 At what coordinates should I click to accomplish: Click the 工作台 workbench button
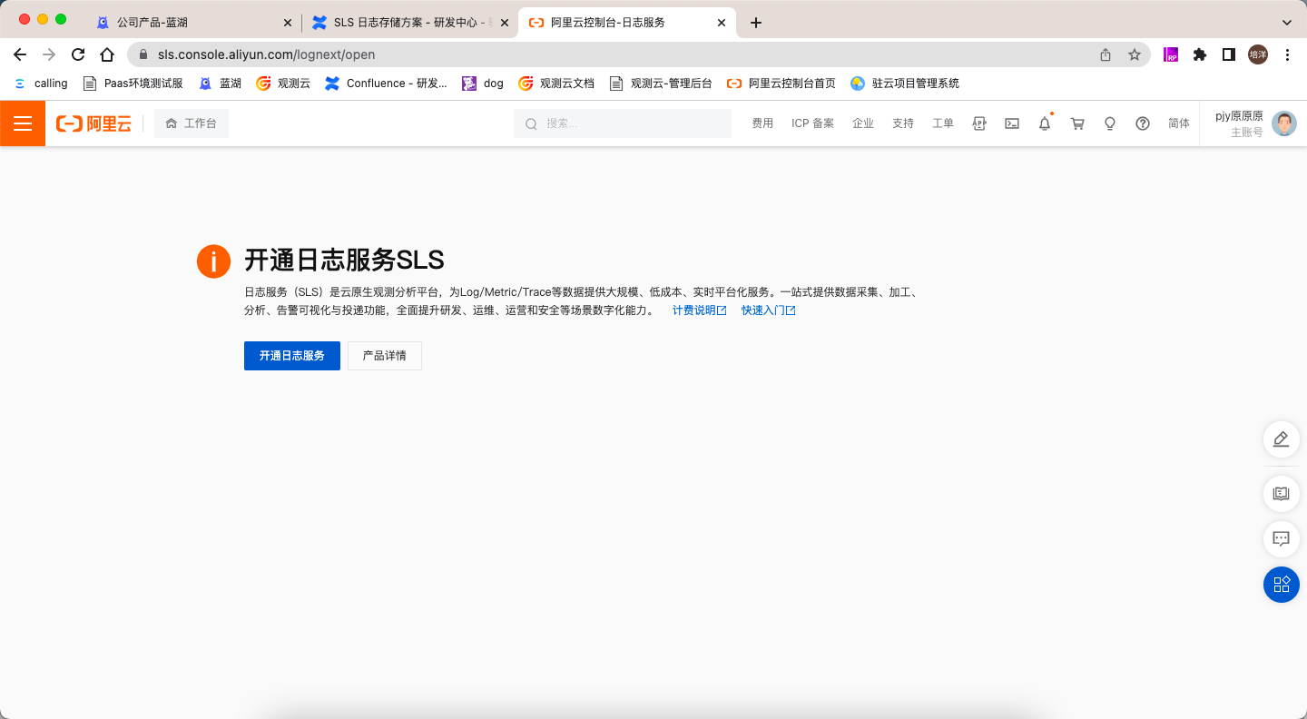pyautogui.click(x=192, y=123)
